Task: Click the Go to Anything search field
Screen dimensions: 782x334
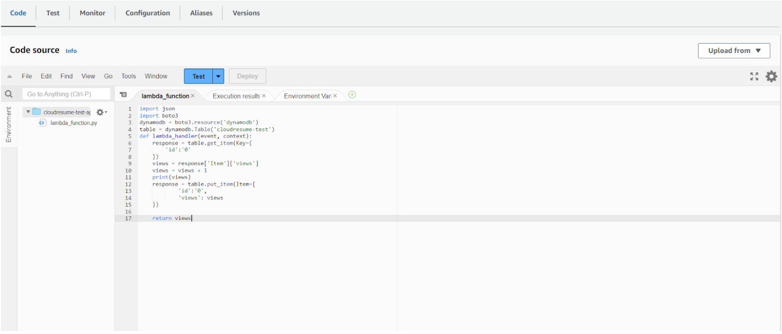Action: pos(67,94)
